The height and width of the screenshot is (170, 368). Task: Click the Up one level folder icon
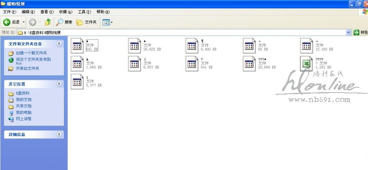48,22
